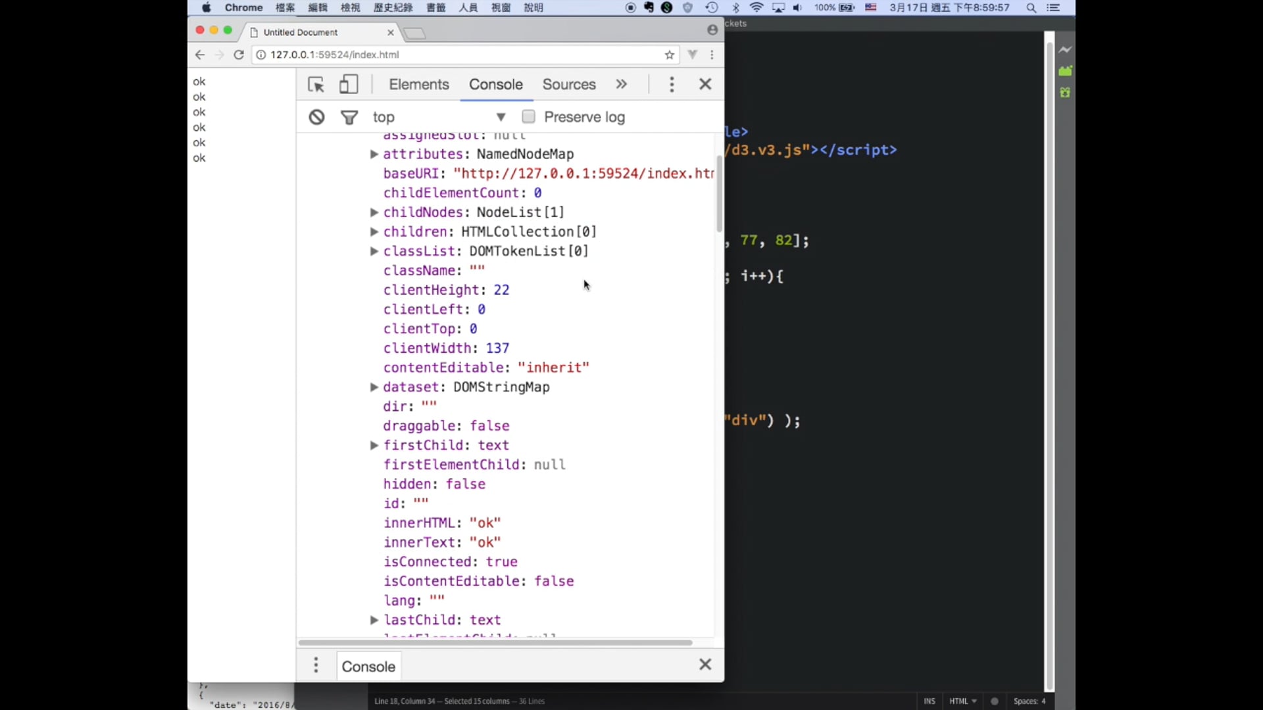Open the console drawer three-dot menu
The height and width of the screenshot is (710, 1263).
tap(316, 665)
